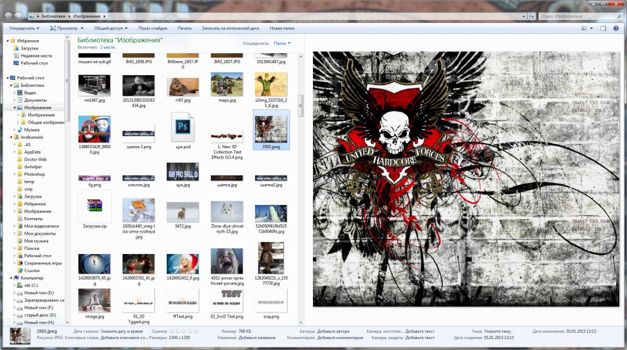Click the refresh button beside address bar

tap(531, 17)
